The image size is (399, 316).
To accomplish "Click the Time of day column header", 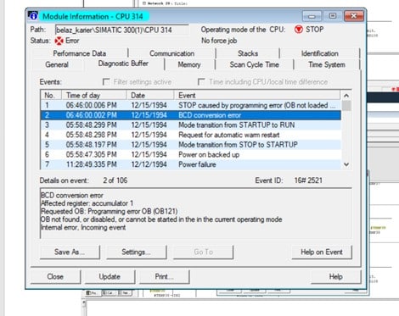I will click(94, 96).
